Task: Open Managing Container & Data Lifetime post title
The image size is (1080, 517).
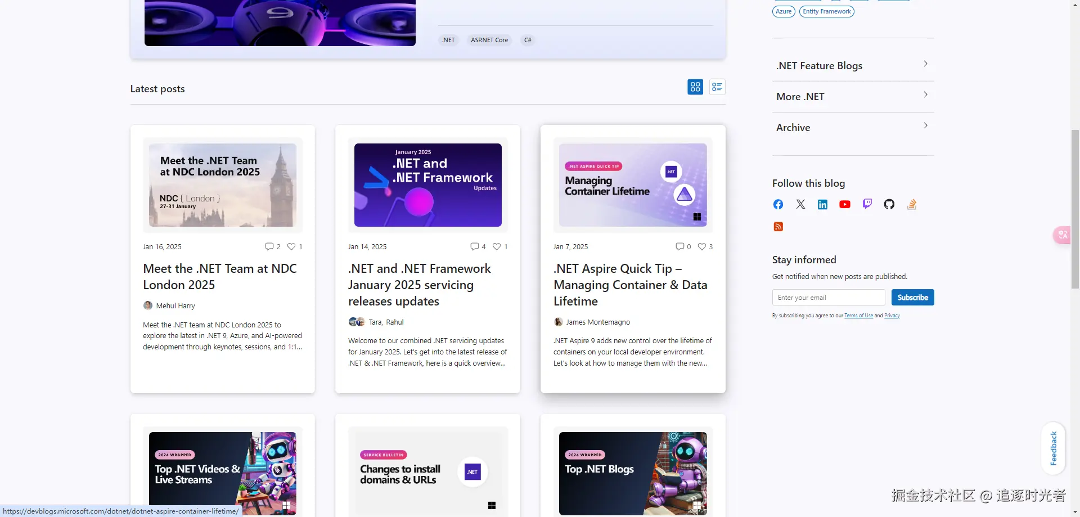Action: 631,285
